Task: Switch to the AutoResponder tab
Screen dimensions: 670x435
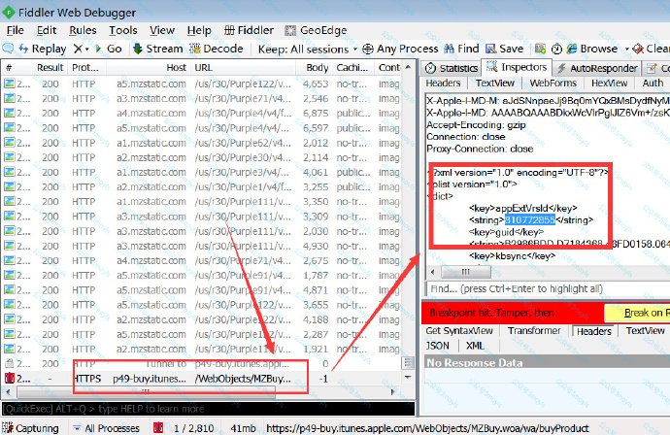Action: [x=597, y=68]
